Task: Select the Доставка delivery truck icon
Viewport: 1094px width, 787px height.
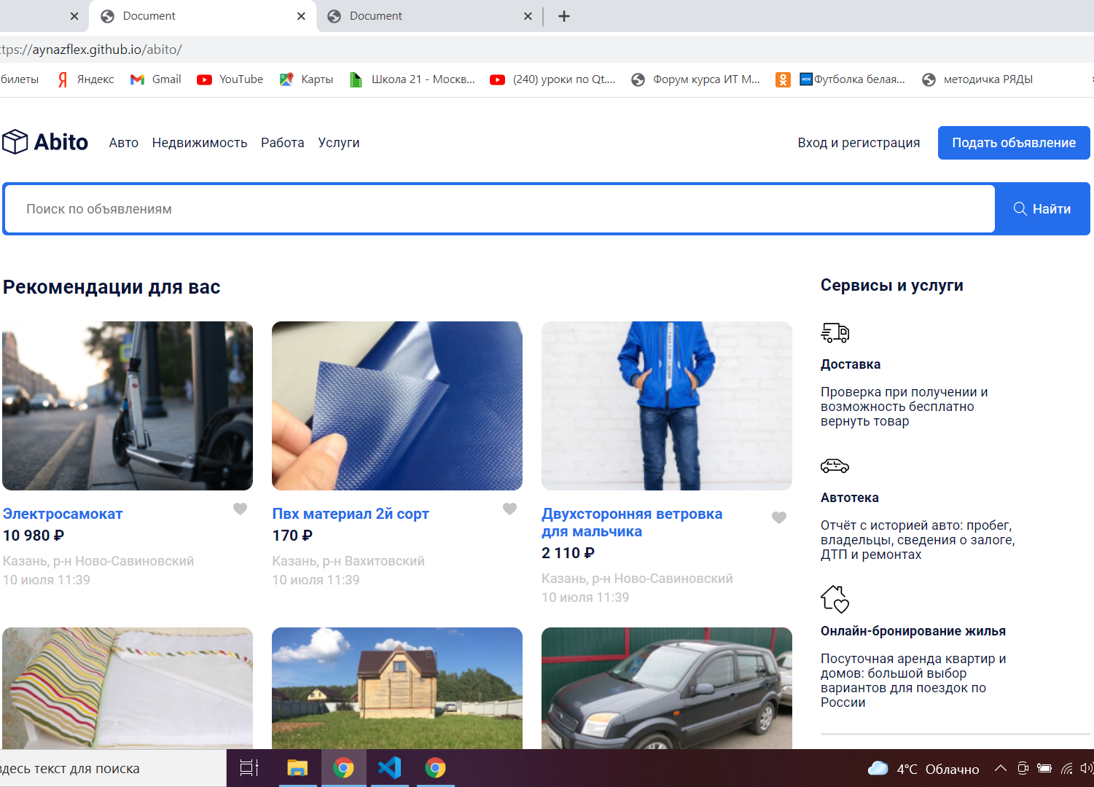Action: [835, 333]
